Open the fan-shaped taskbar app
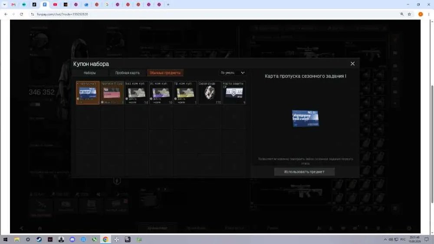434x244 pixels. pos(116,240)
